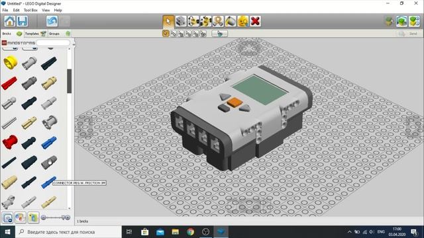Choose the sixth selection mode option
Image resolution: width=424 pixels, height=238 pixels.
pyautogui.click(x=203, y=34)
